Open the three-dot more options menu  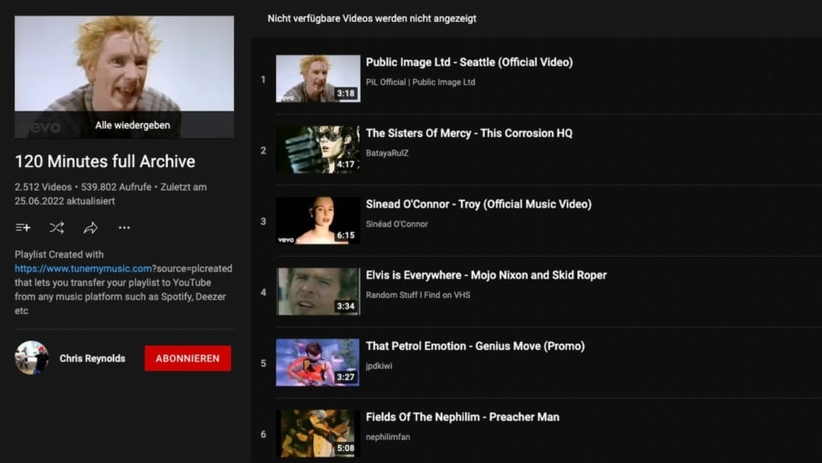(x=124, y=227)
